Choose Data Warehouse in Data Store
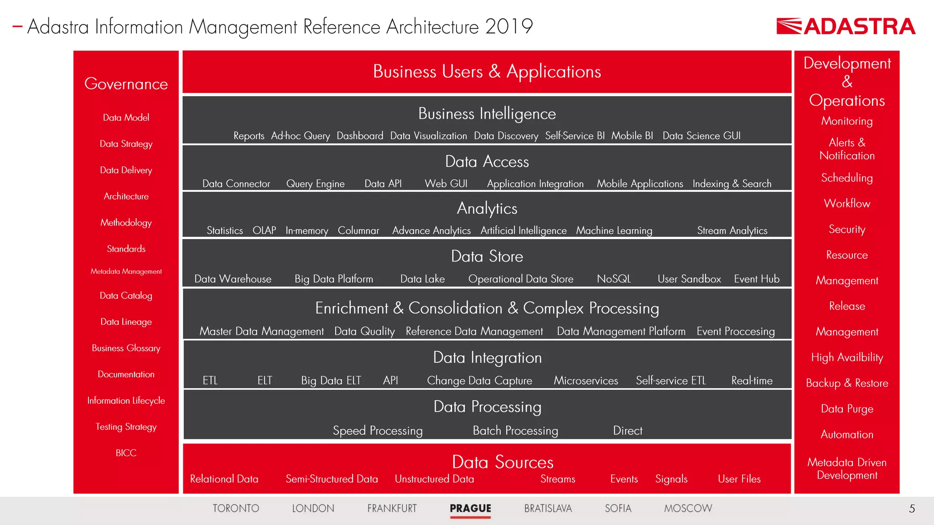This screenshot has height=525, width=934. [233, 279]
